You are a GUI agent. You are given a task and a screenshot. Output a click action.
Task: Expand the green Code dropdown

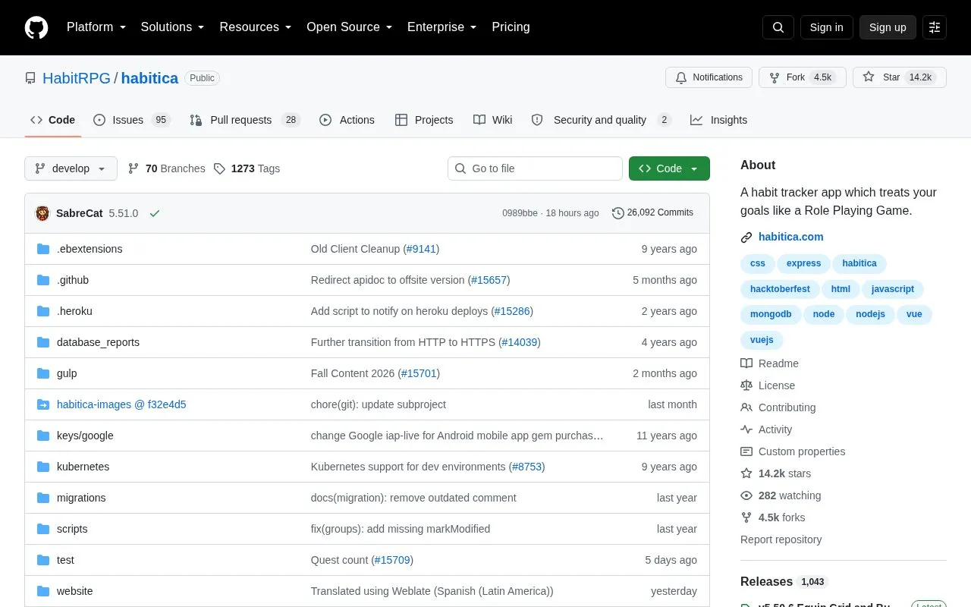(x=669, y=168)
